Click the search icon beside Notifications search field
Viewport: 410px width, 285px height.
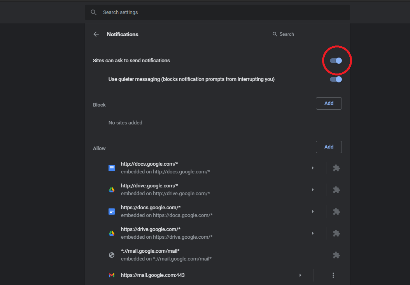click(275, 34)
